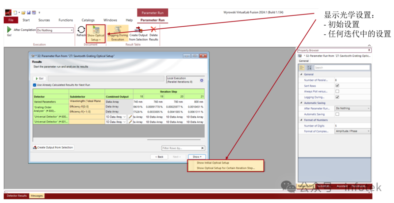Toggle Logging During Execution in ribbon
The height and width of the screenshot is (203, 394).
coord(118,33)
